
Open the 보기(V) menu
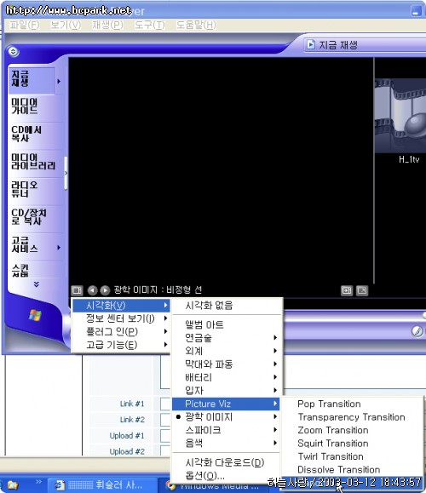point(66,25)
